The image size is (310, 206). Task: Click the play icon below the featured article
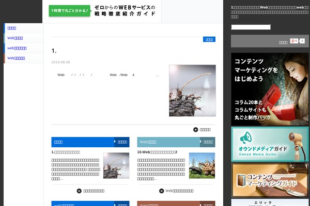(195, 129)
